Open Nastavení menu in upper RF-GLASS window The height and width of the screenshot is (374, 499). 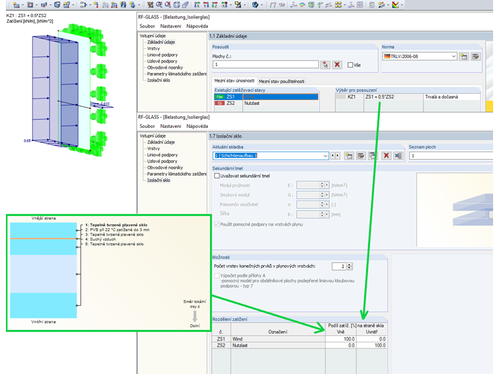[x=171, y=26]
